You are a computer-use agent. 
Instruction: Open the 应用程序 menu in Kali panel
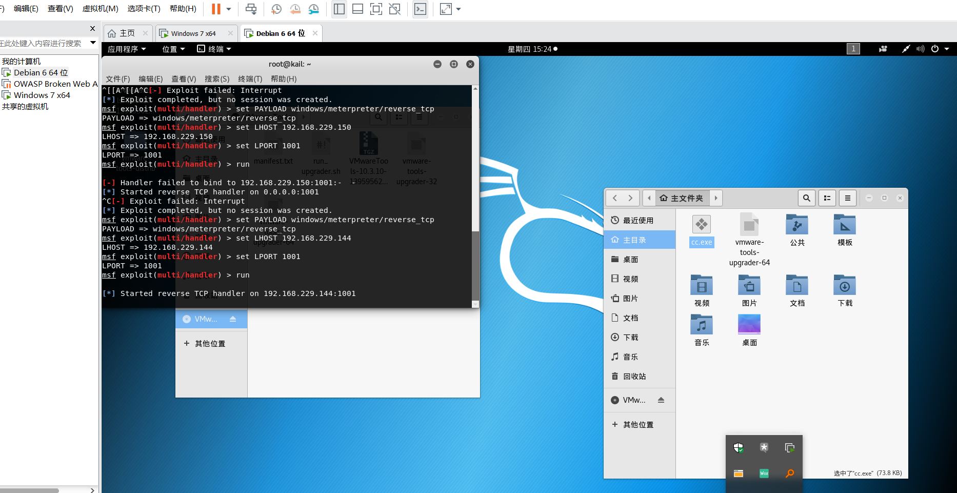pos(127,49)
